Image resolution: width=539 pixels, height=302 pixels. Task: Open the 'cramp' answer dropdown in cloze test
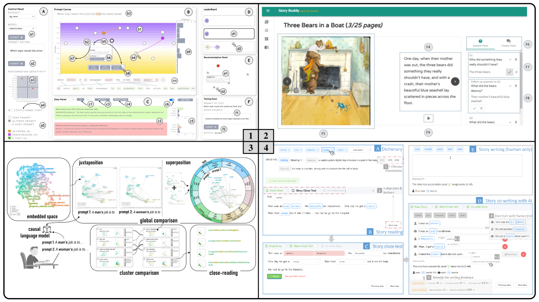tap(306, 262)
